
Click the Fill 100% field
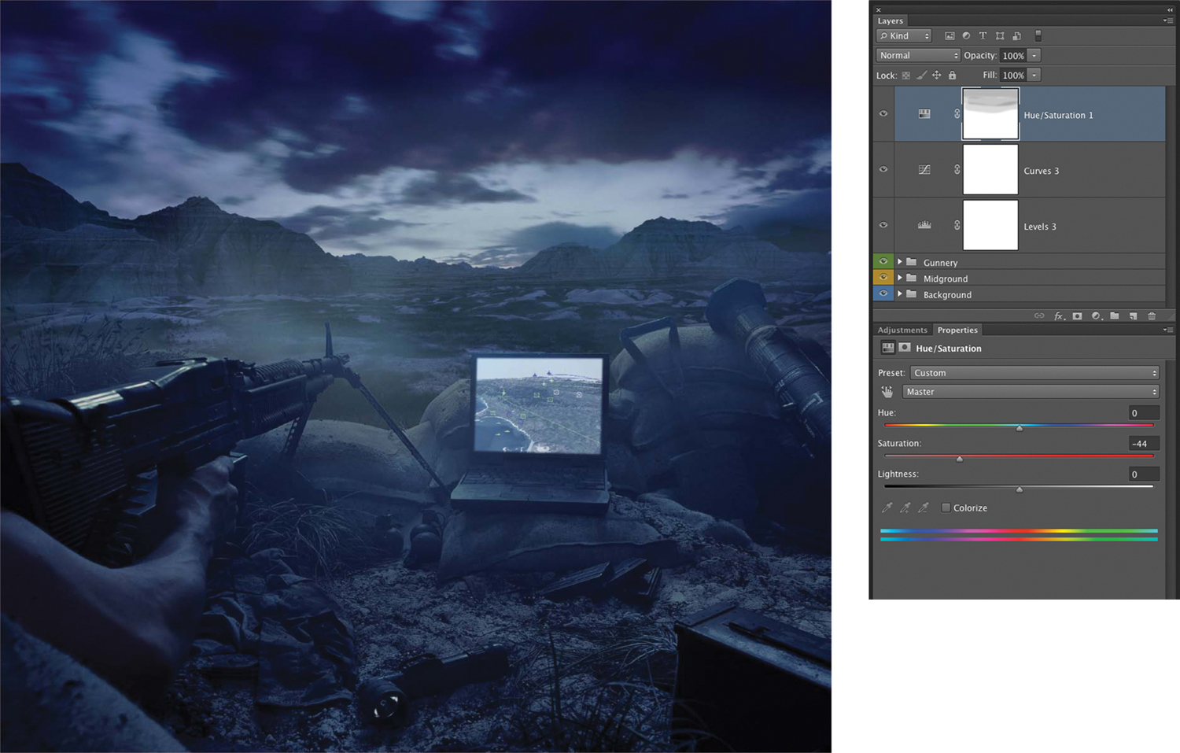(x=1013, y=76)
